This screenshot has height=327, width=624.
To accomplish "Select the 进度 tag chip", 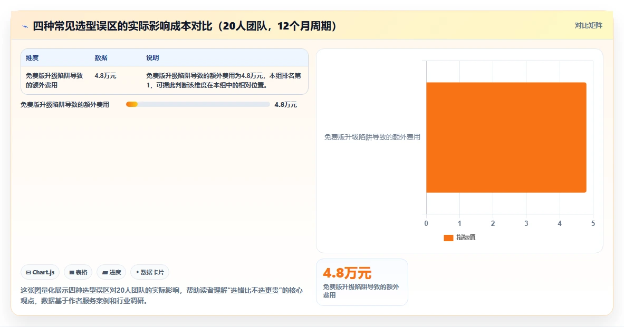I will point(111,272).
